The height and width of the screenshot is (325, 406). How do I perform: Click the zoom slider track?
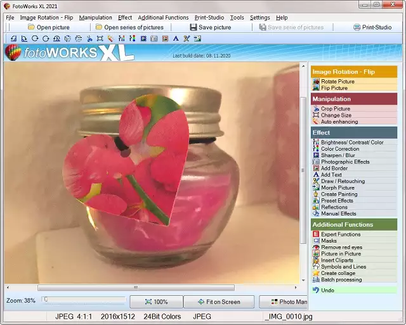(x=82, y=300)
